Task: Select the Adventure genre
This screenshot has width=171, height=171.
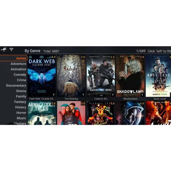Action: point(18,64)
